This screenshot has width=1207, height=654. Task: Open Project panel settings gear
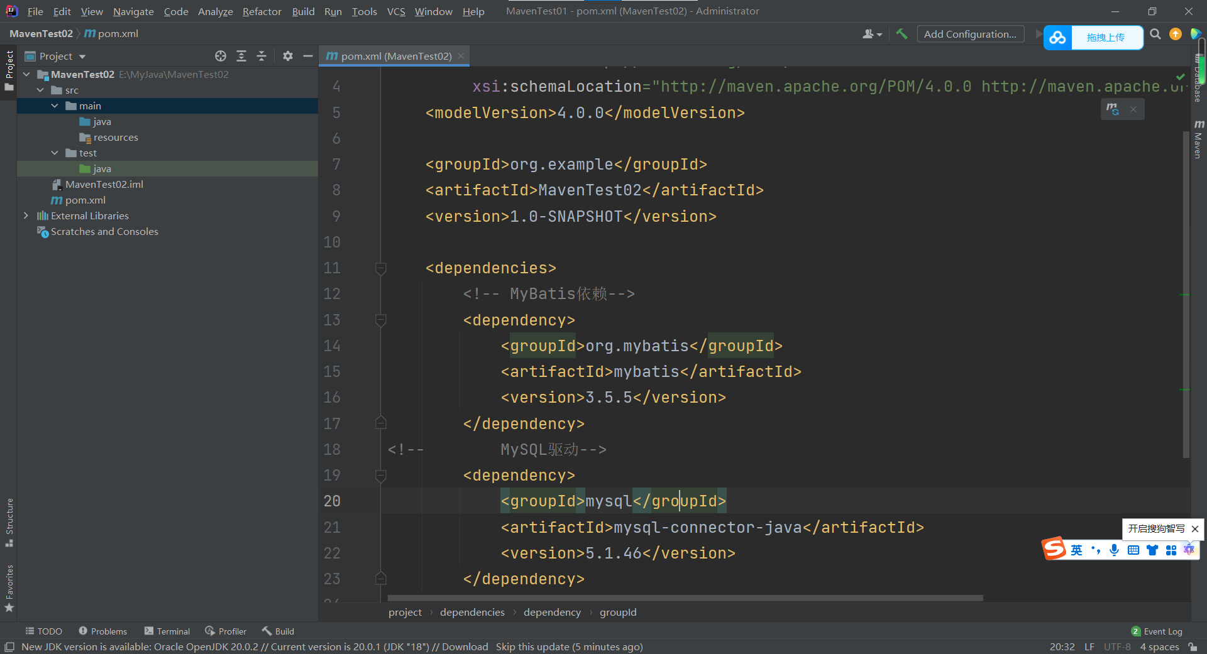[x=288, y=56]
